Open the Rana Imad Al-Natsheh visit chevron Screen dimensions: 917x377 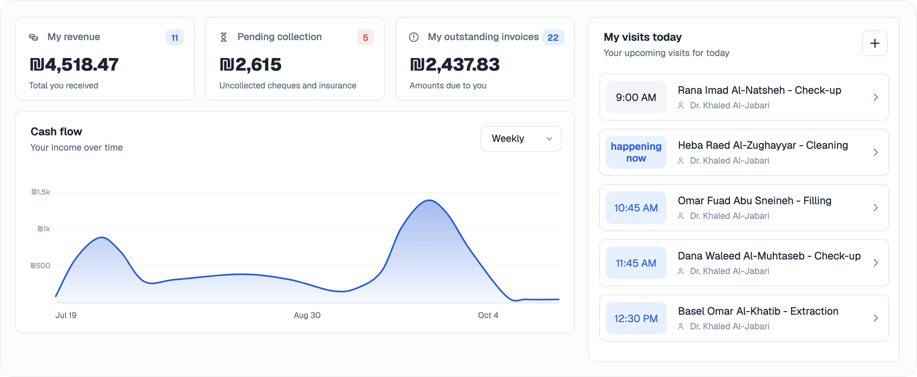(876, 97)
